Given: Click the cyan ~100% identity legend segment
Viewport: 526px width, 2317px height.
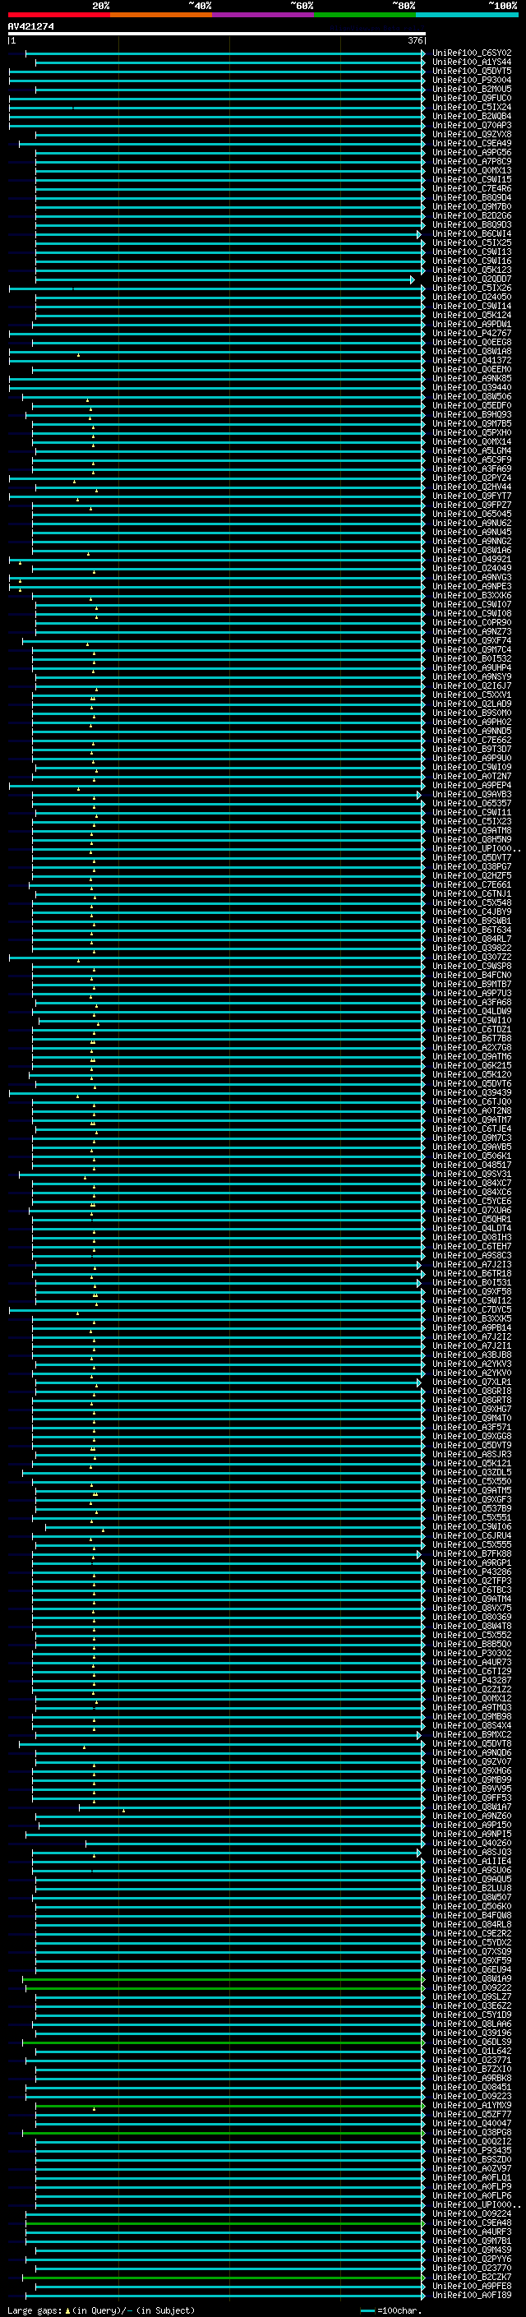Looking at the screenshot, I should pyautogui.click(x=467, y=15).
